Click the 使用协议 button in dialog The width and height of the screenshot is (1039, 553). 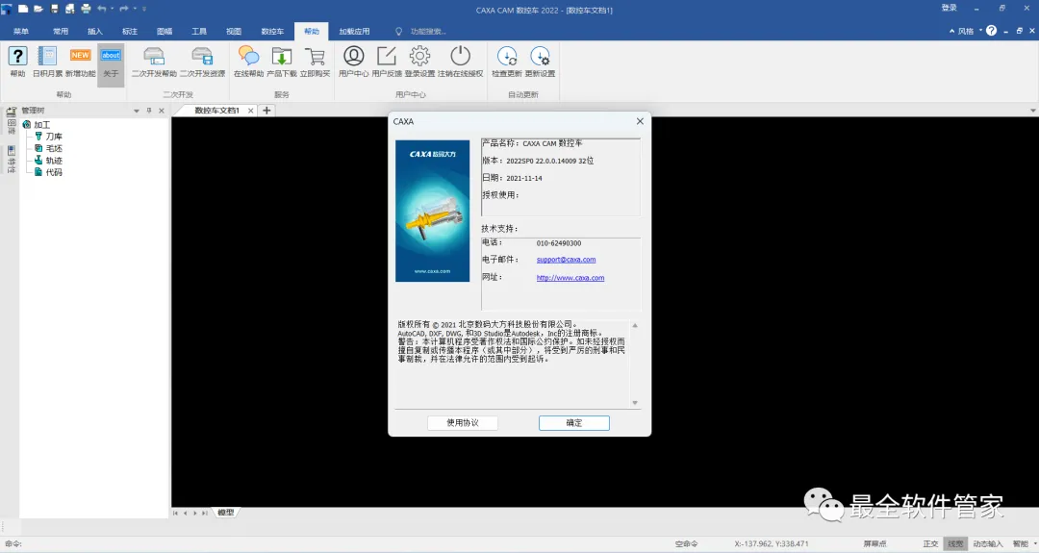(463, 422)
